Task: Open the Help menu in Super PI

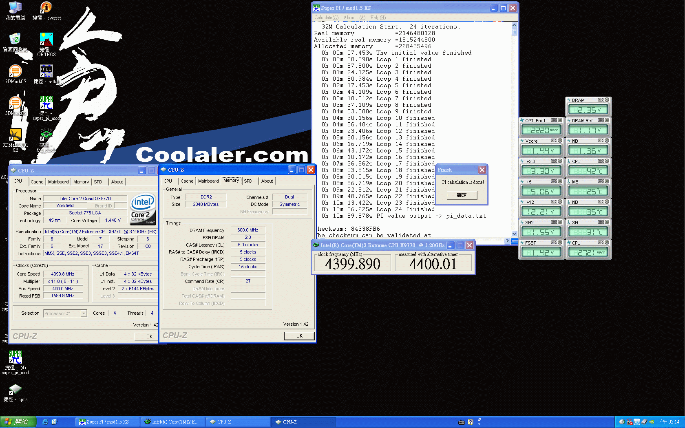Action: (378, 18)
